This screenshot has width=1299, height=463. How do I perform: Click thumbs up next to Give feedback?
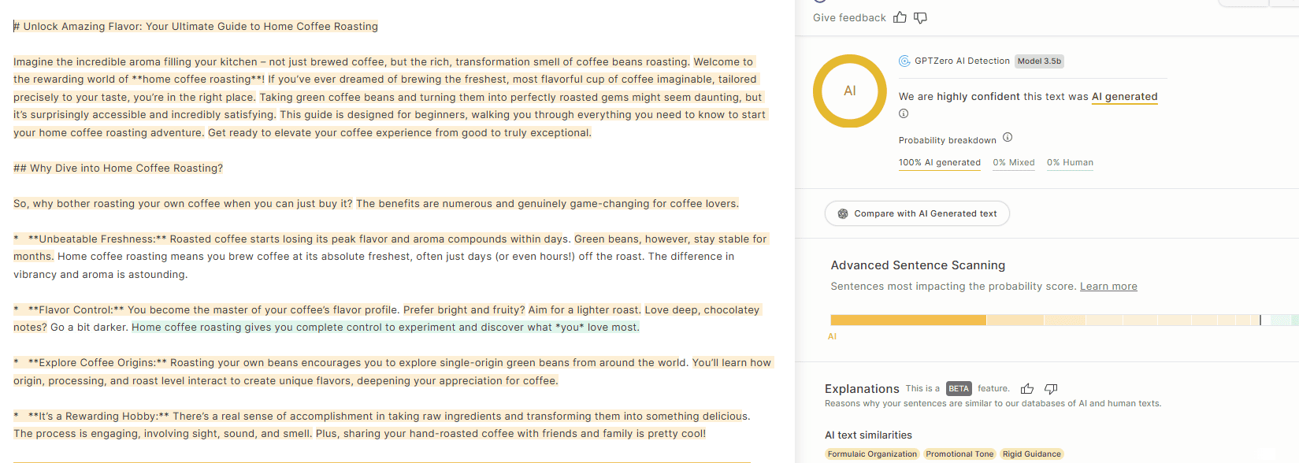pos(900,17)
